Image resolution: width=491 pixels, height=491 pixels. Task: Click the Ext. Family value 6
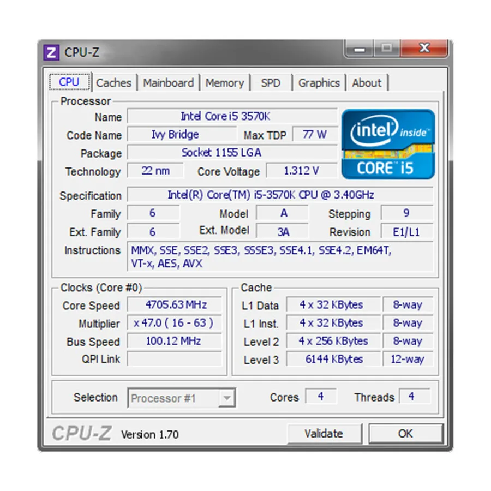coord(153,232)
